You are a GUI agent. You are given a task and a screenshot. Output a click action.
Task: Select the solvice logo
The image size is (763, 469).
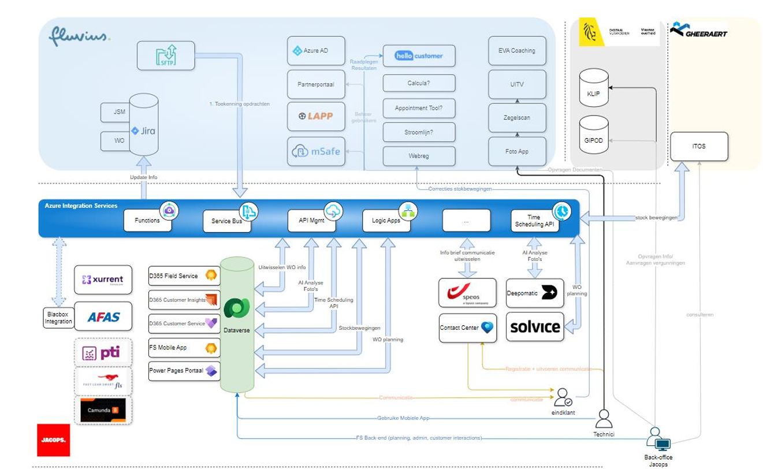click(535, 327)
